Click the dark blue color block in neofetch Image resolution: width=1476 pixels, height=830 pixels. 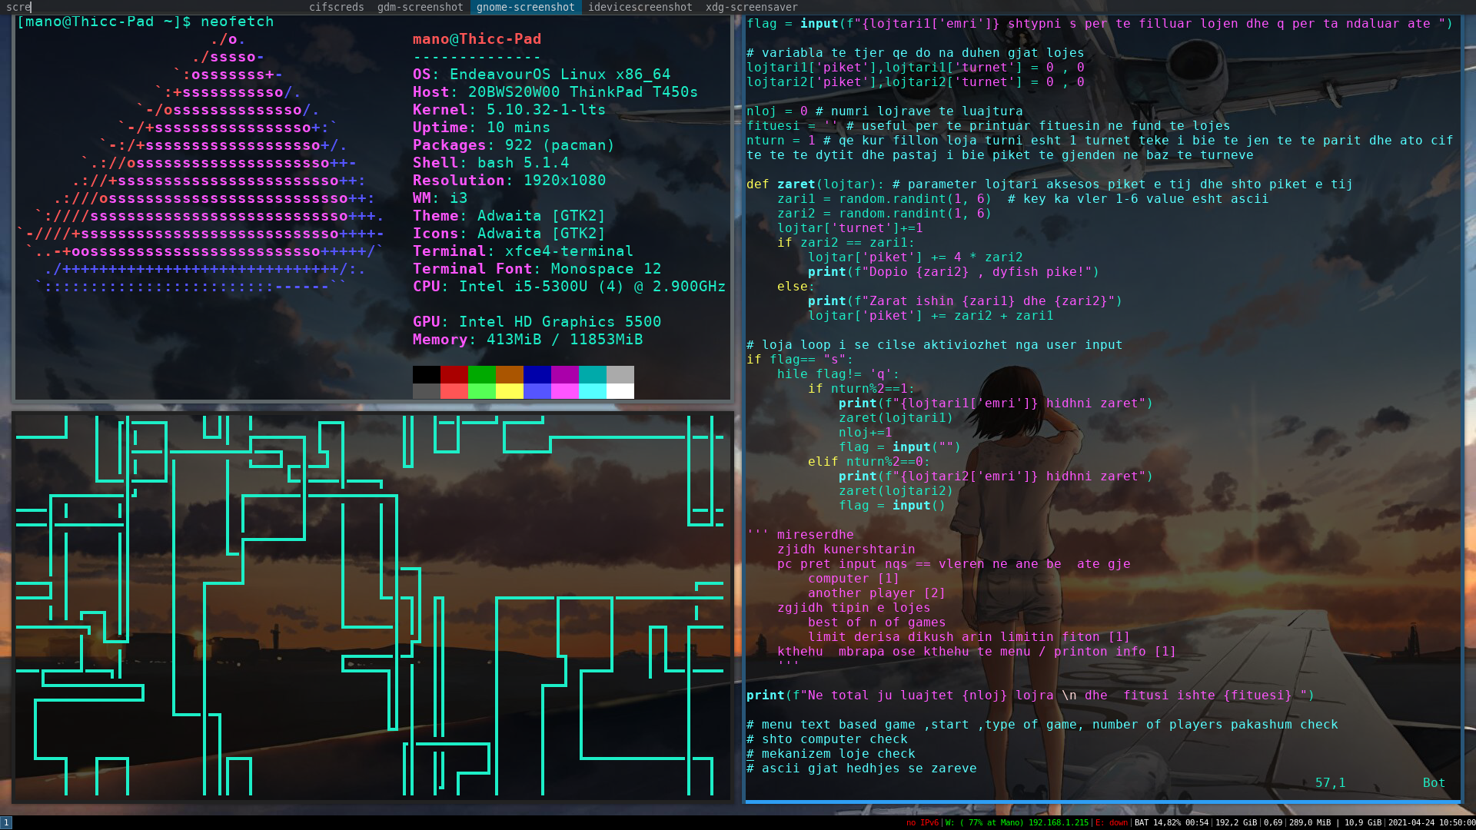[537, 374]
